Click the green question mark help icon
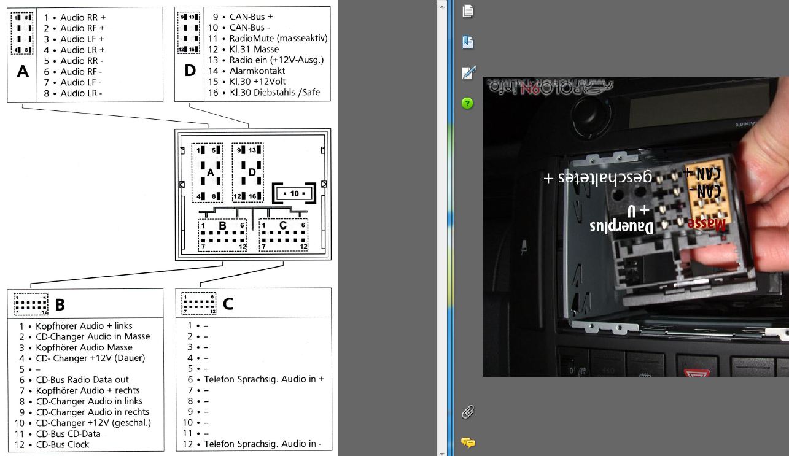The height and width of the screenshot is (456, 789). [467, 103]
